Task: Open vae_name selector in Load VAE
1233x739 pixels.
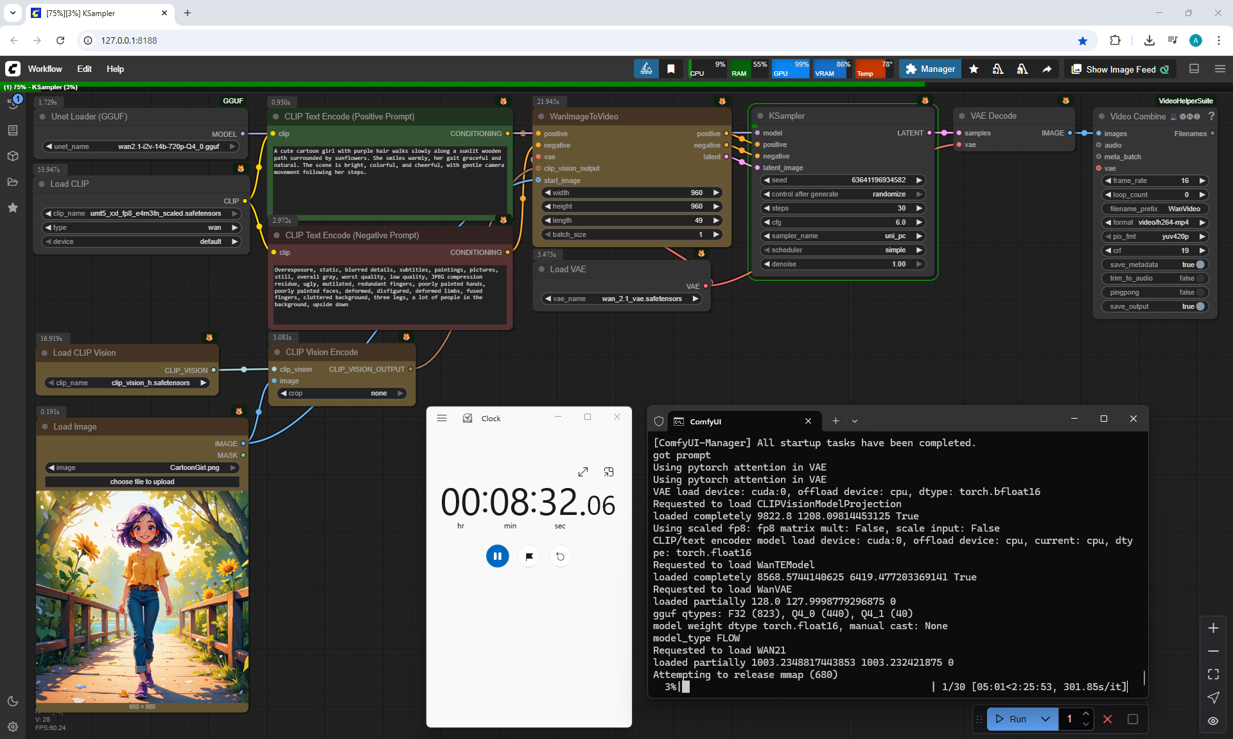Action: click(622, 299)
